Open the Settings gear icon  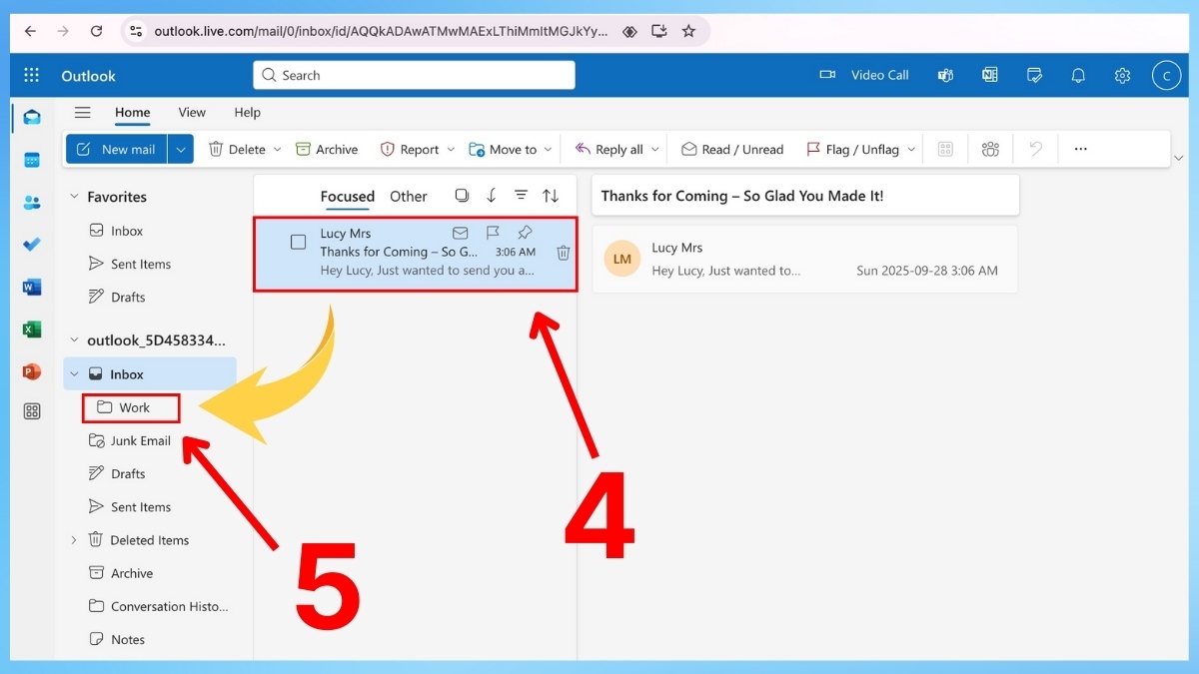pyautogui.click(x=1122, y=76)
